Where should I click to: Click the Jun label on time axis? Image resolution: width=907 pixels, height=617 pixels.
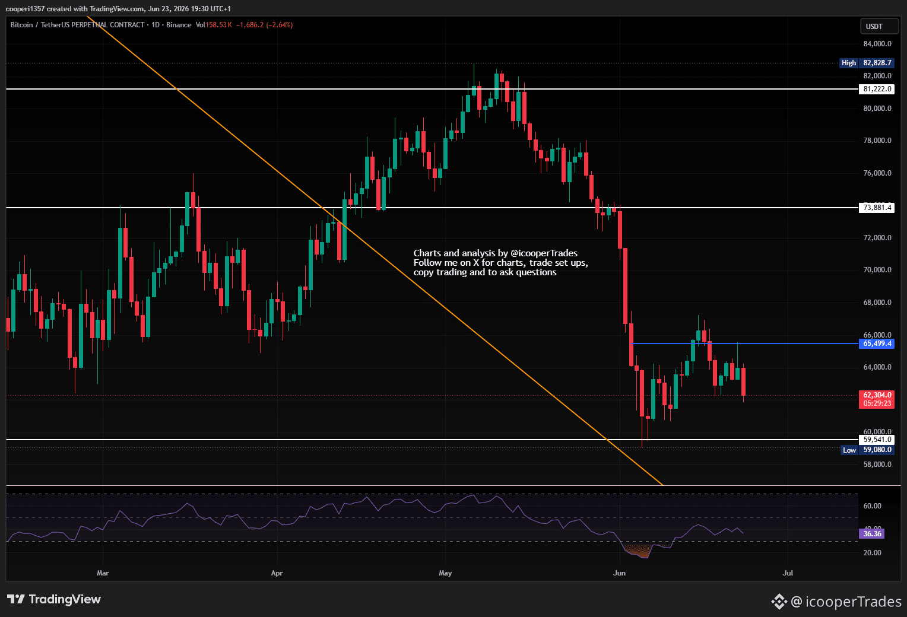click(x=619, y=573)
